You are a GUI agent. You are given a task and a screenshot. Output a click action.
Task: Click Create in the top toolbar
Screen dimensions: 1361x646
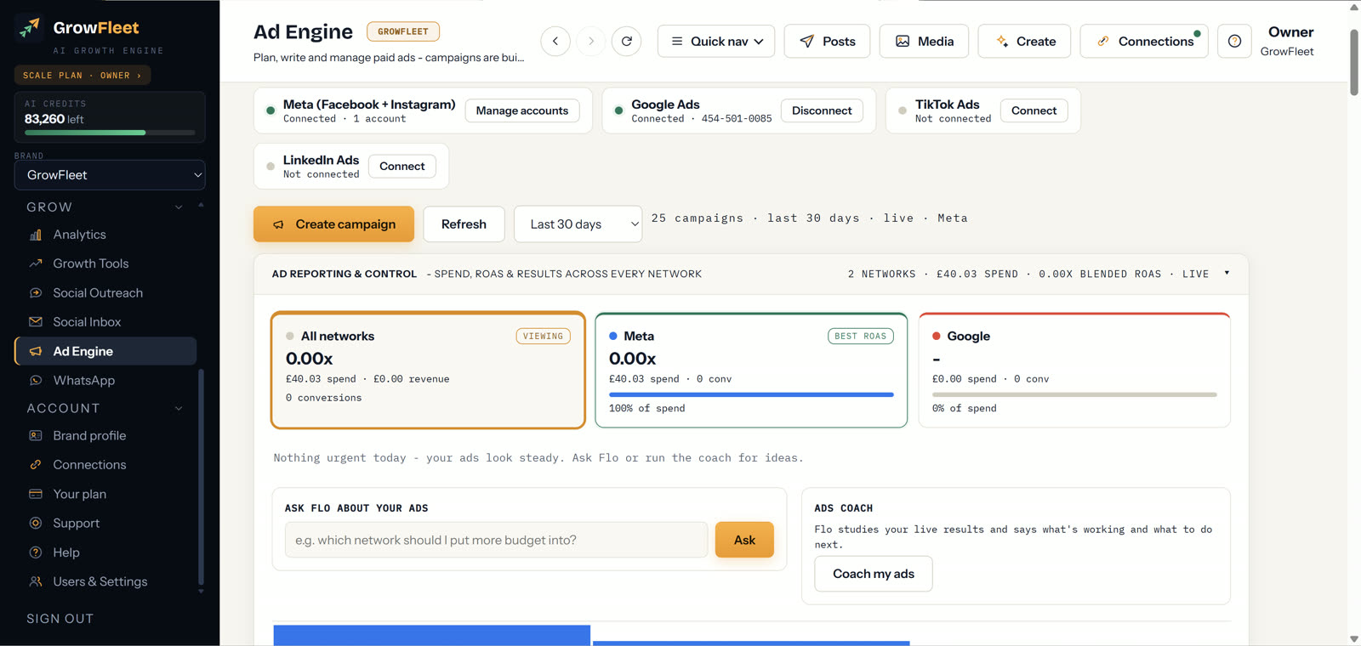(1024, 41)
